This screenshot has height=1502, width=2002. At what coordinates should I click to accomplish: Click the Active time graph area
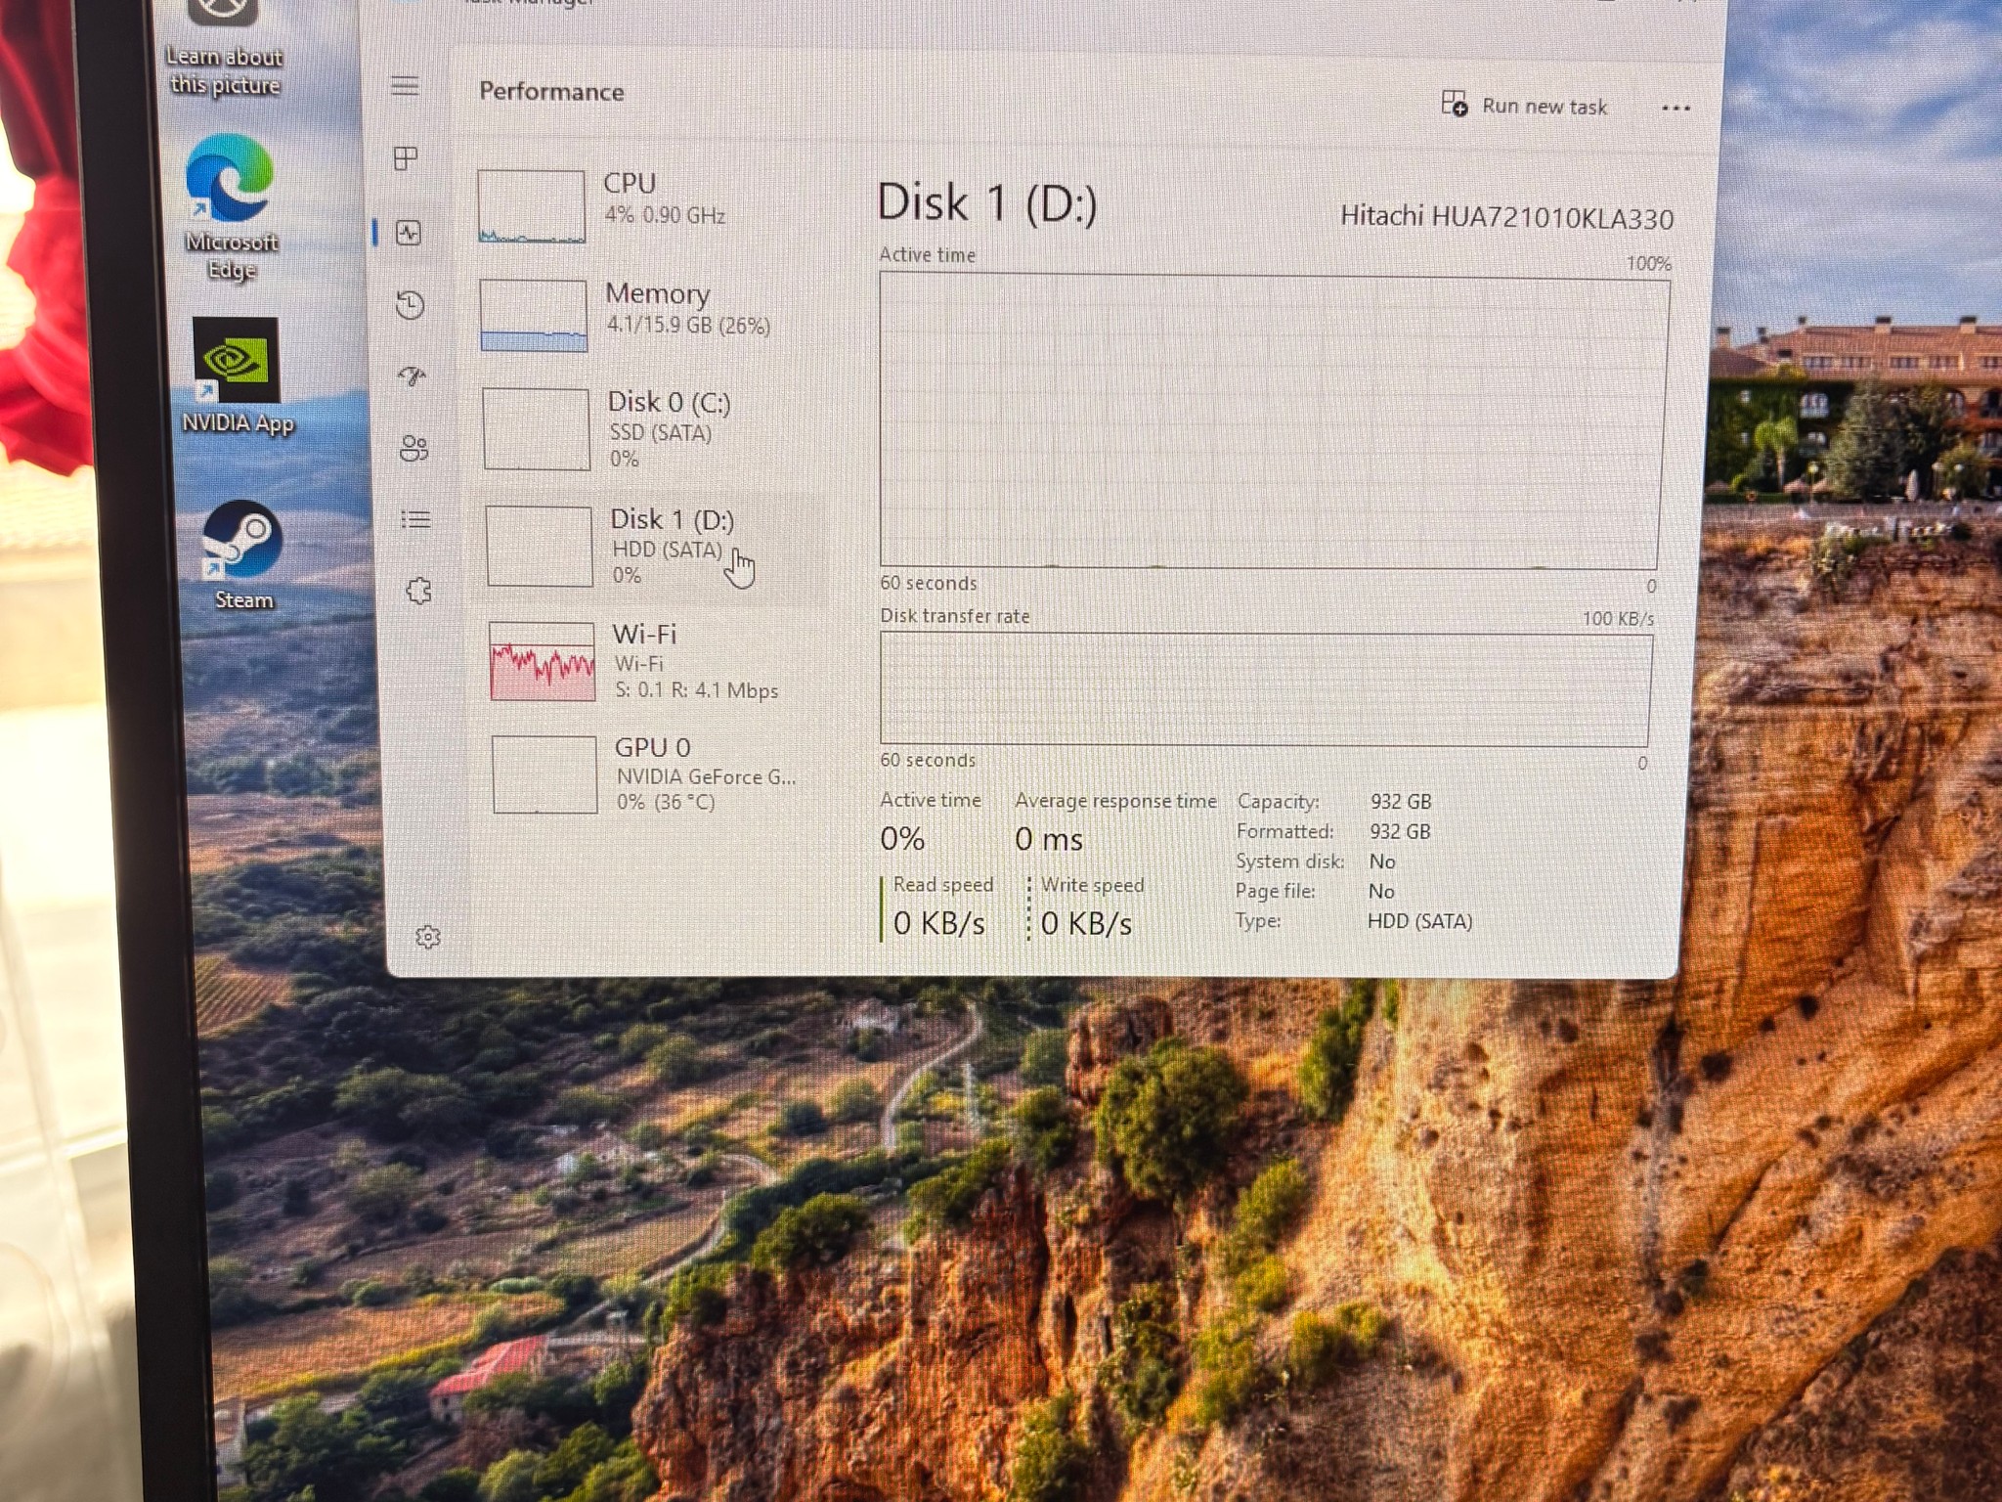1273,421
